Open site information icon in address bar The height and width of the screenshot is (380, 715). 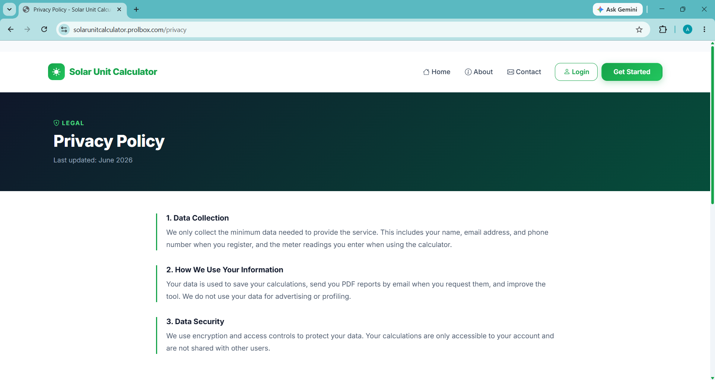click(x=64, y=29)
